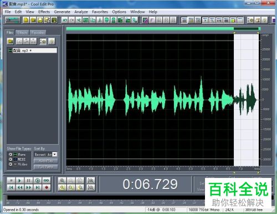277x214 pixels.
Task: Open the Edit menu
Action: tap(18, 12)
